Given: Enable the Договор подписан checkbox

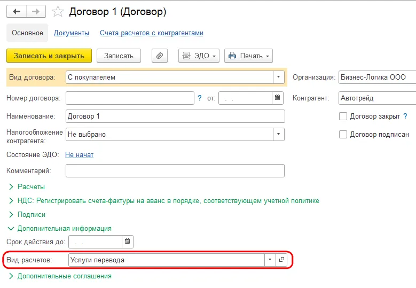Looking at the screenshot, I should 343,135.
